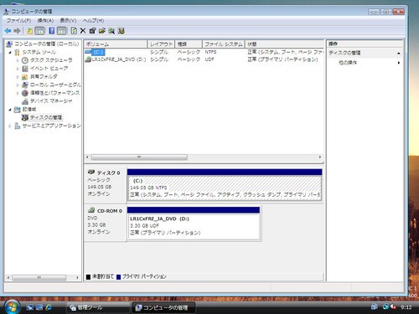Expand the ローカル ユーザーとグループ node
Image resolution: width=419 pixels, height=314 pixels.
(x=18, y=85)
